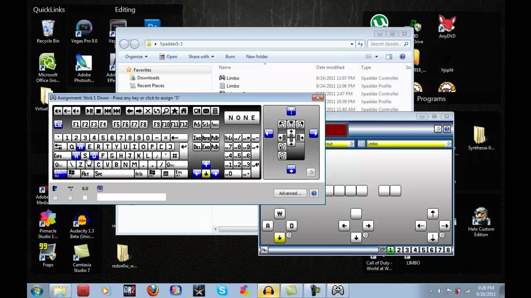Assign the browser forward key
The width and height of the screenshot is (531, 298).
click(139, 111)
